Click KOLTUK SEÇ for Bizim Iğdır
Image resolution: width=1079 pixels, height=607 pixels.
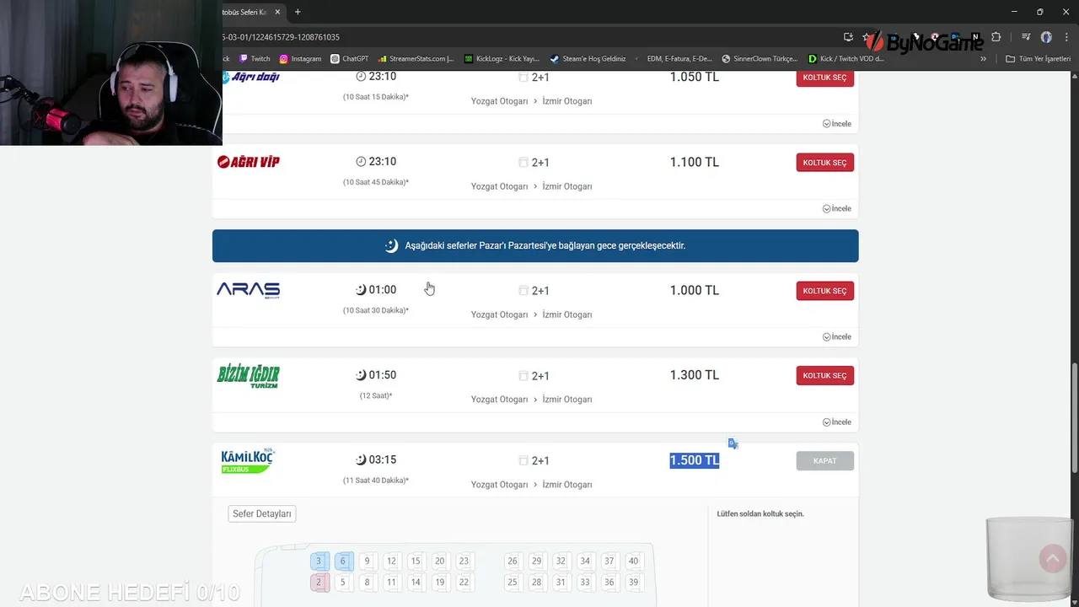coord(824,376)
